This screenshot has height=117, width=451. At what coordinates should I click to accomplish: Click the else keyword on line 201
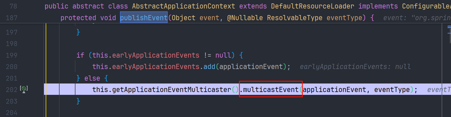coord(92,78)
